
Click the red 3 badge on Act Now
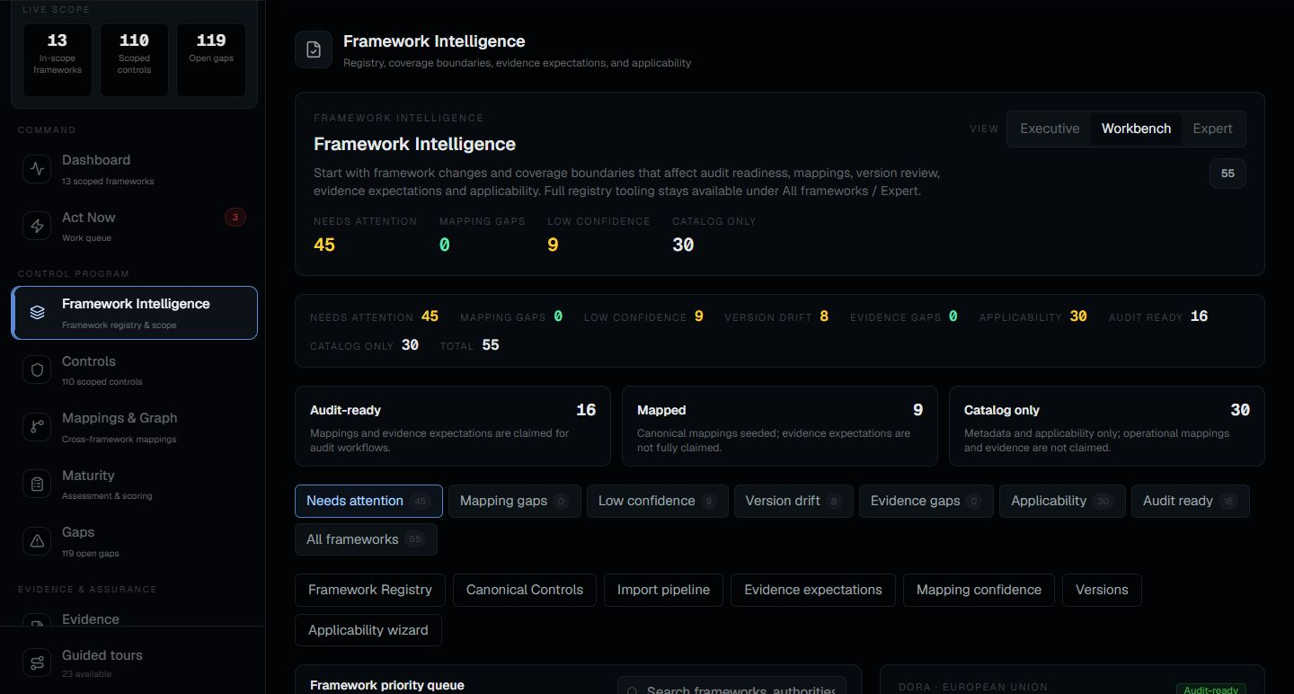point(235,217)
